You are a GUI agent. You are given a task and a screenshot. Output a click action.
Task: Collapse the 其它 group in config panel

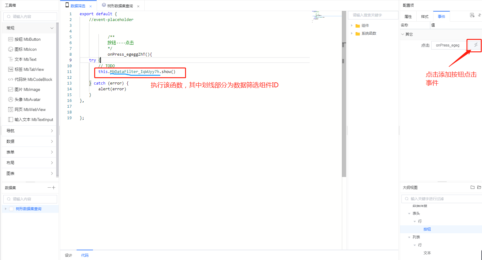403,34
